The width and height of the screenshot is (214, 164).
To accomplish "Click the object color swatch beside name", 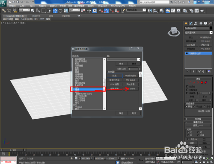I will [x=211, y=28].
